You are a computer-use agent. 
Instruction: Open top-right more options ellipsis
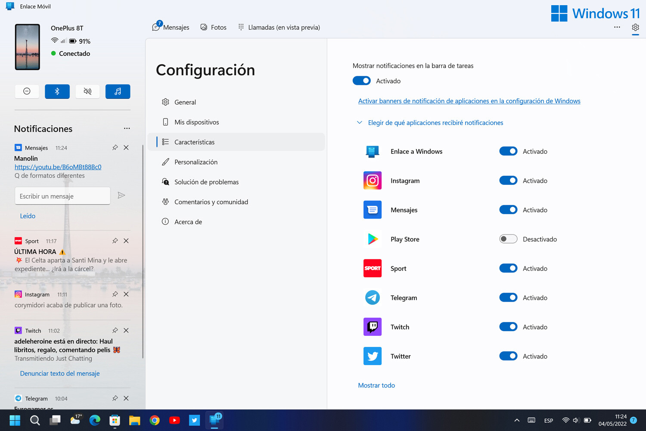pos(617,27)
